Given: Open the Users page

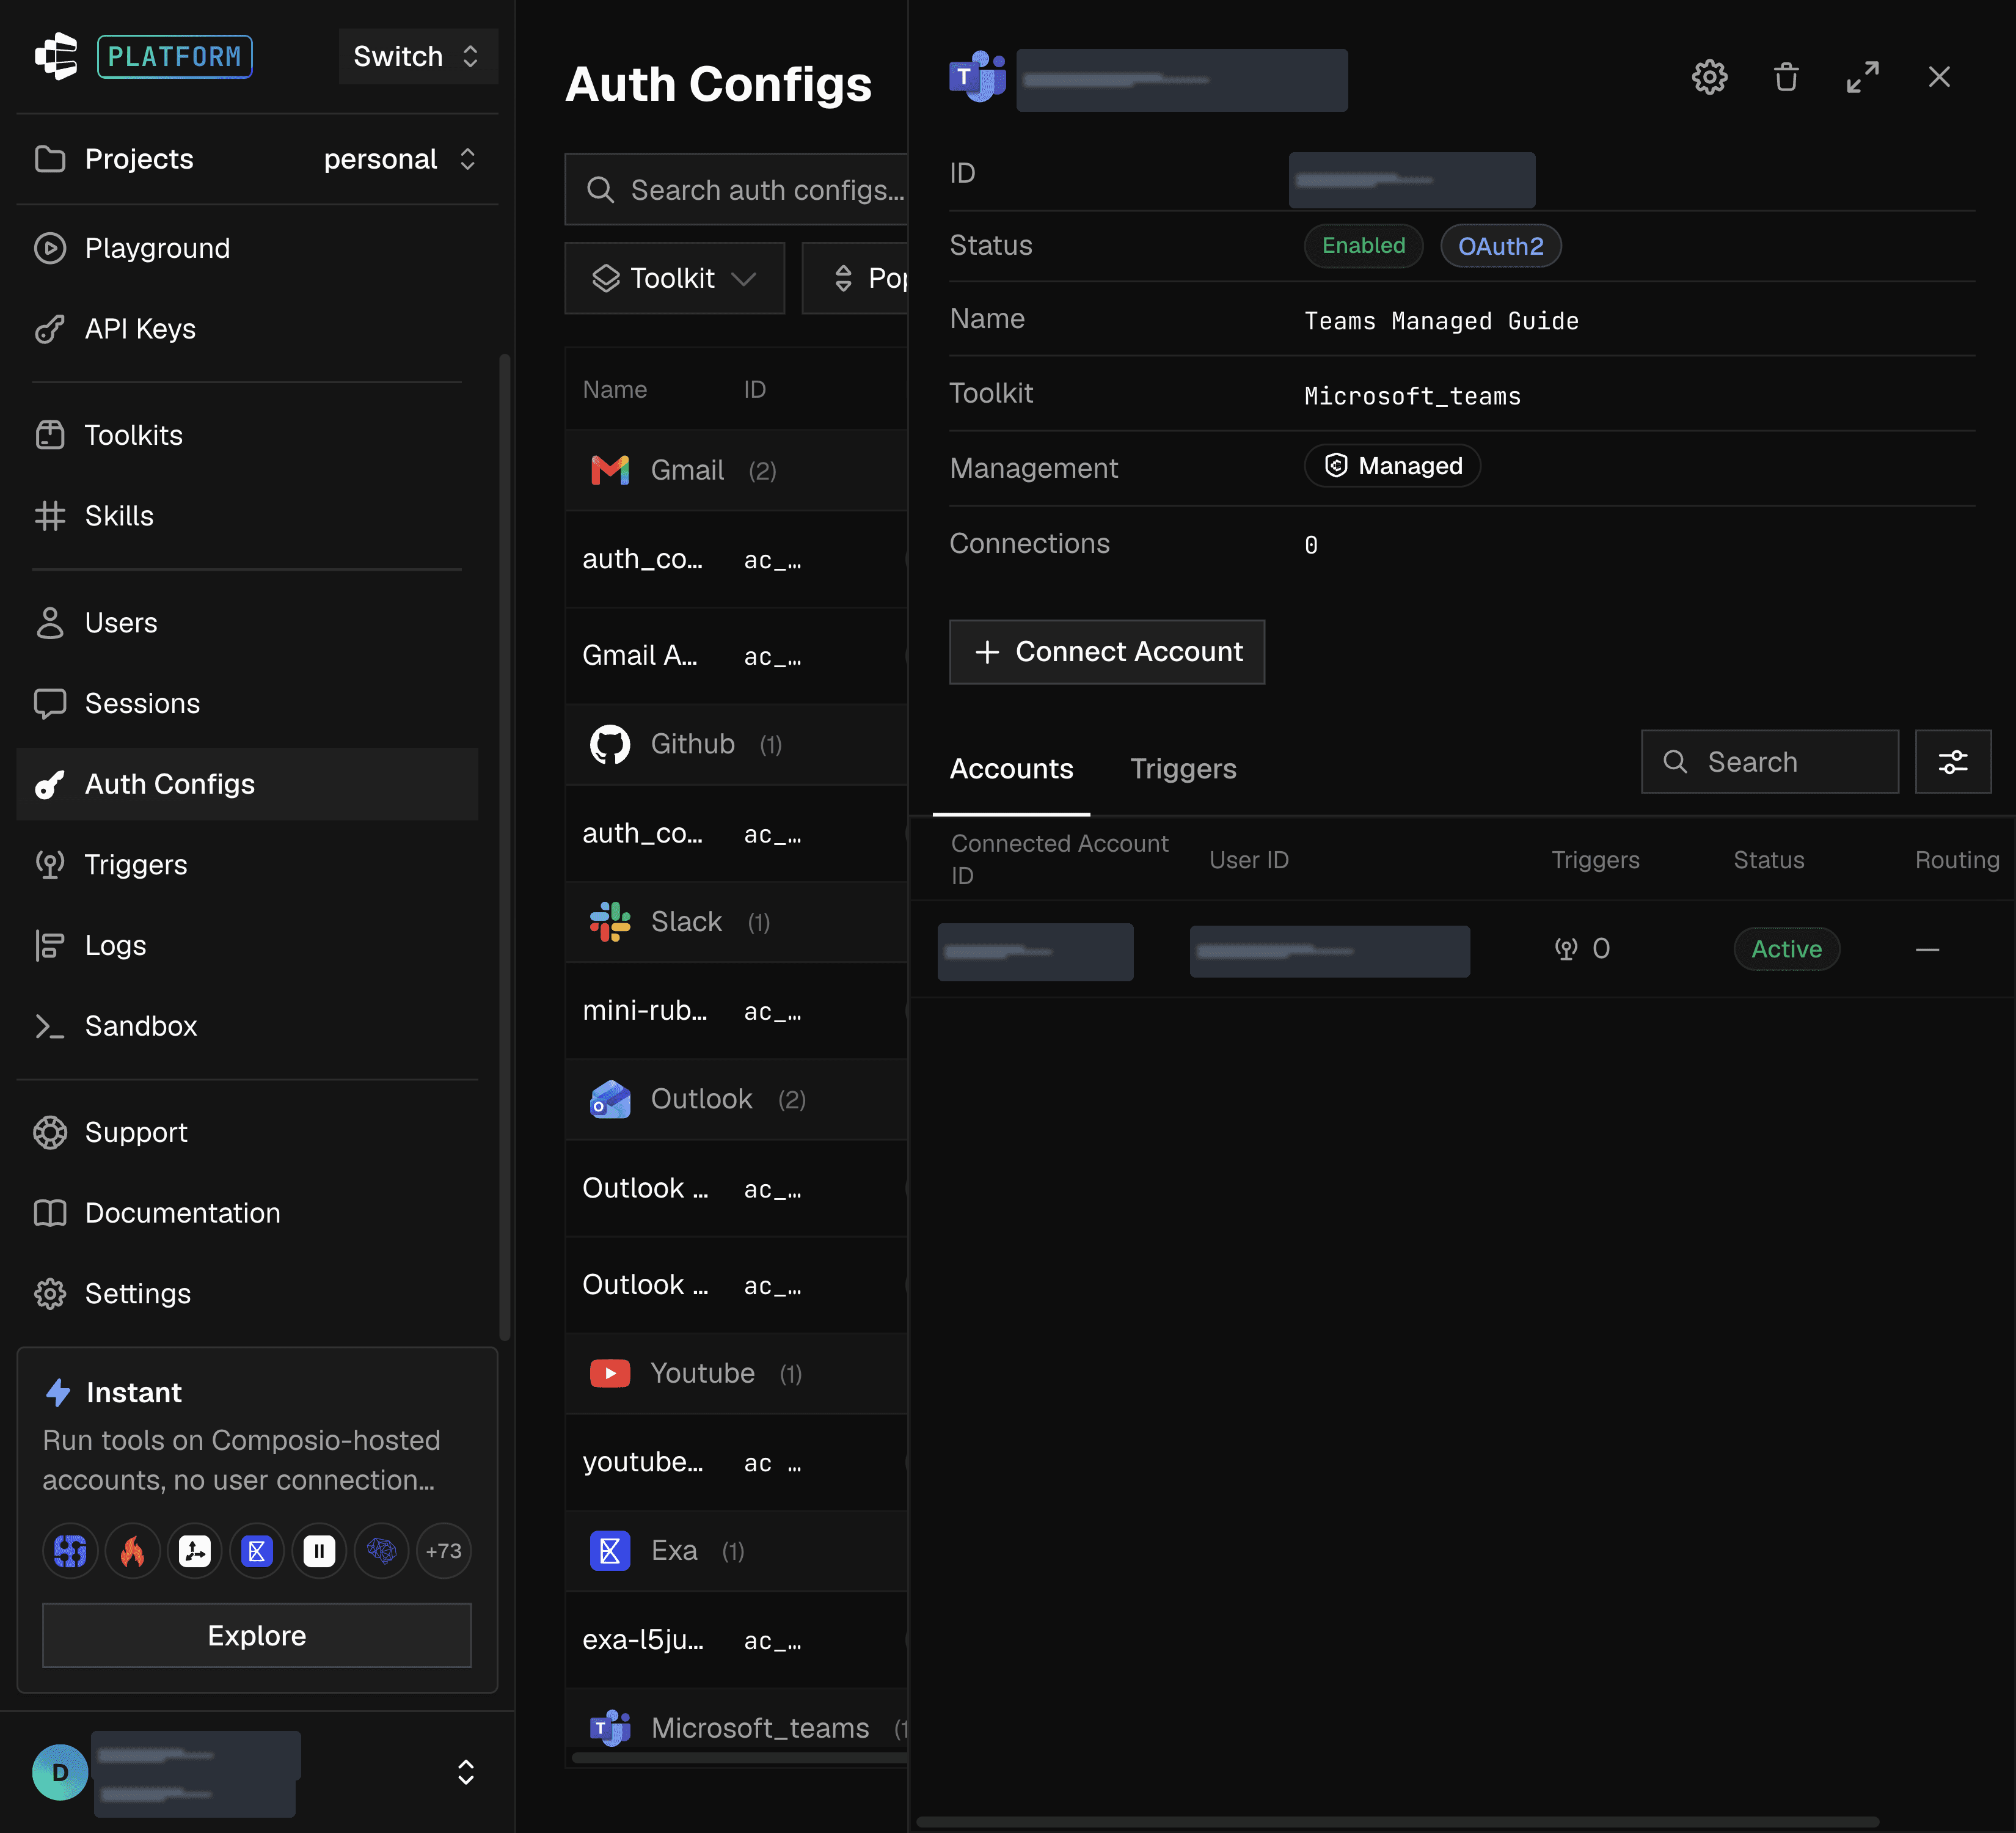Looking at the screenshot, I should coord(247,623).
